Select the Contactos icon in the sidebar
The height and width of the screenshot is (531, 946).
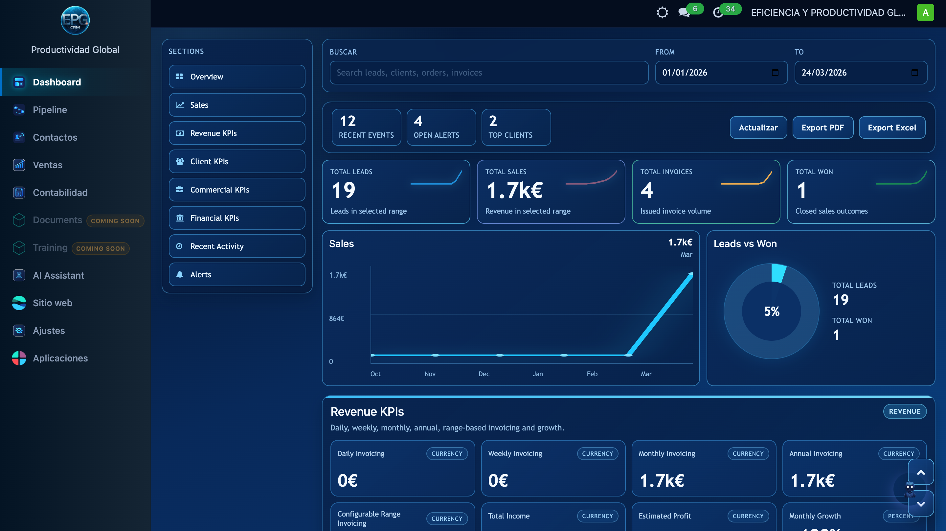(x=19, y=137)
